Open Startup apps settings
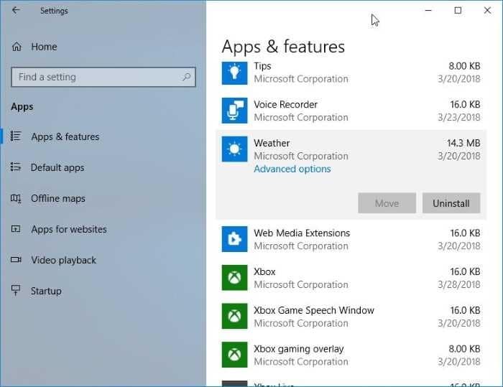The image size is (503, 387). click(46, 291)
